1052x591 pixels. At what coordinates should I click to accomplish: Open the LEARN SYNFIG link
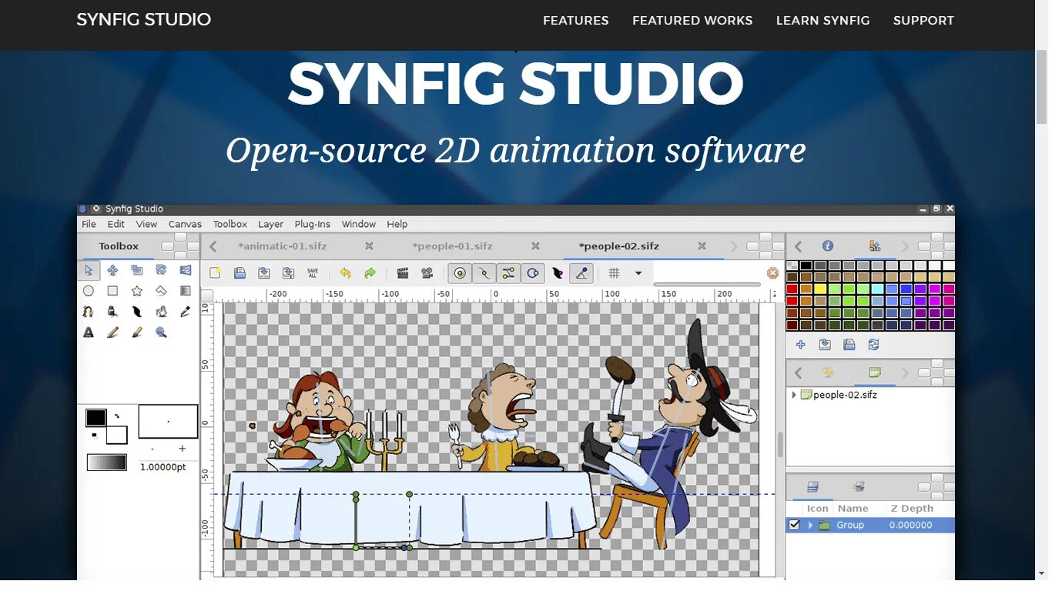823,21
